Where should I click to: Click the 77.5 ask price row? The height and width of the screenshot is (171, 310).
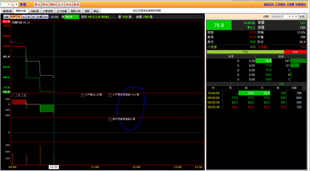(x=257, y=70)
